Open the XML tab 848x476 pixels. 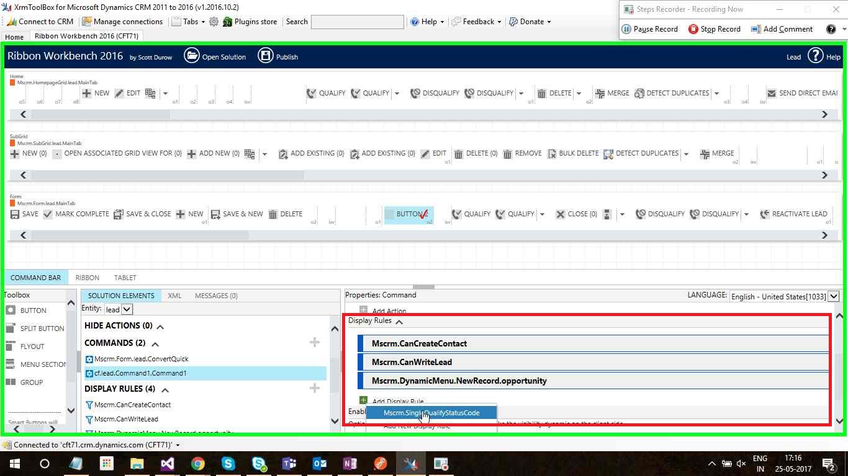pos(174,296)
